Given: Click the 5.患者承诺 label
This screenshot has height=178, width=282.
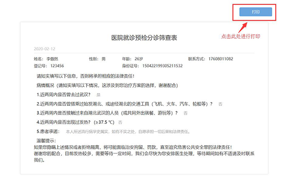Looking at the screenshot, I should [48, 132].
